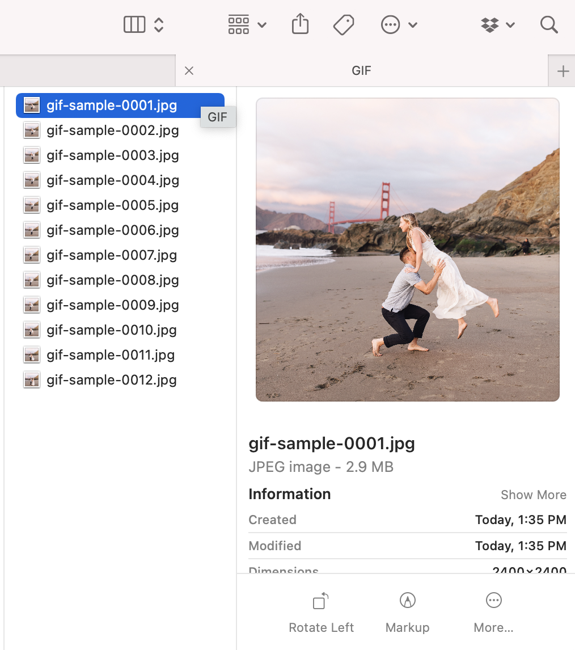Click the grouping view icon in the toolbar
Screen dimensions: 575x650
pos(238,24)
